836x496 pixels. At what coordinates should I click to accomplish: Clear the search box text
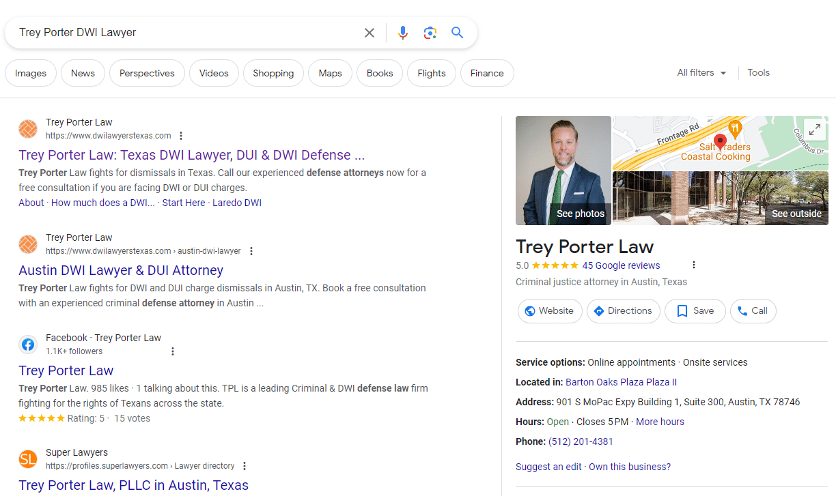(x=370, y=33)
